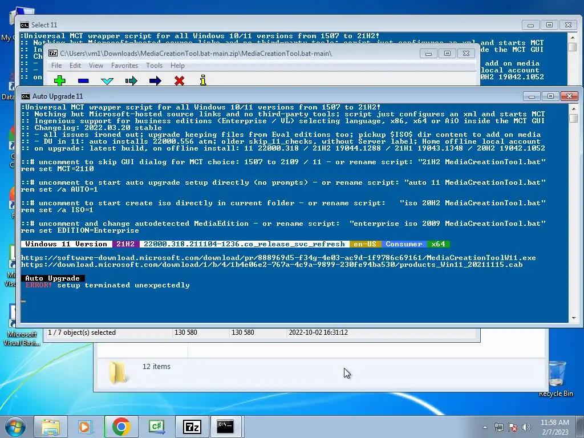
Task: Click the network icon in system tray
Action: point(498,427)
